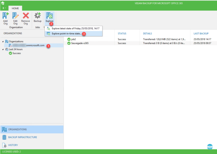
Task: Click Transferred: 126,8 MB details cell
Action: [164, 39]
